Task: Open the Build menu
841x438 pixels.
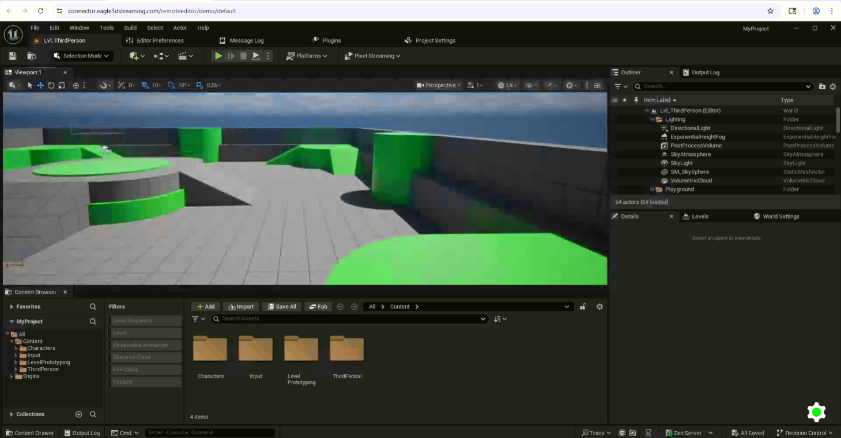Action: tap(130, 28)
